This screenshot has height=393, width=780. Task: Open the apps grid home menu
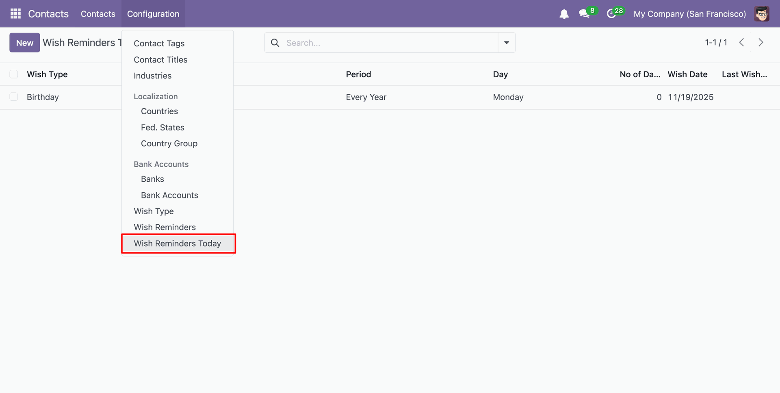click(15, 14)
